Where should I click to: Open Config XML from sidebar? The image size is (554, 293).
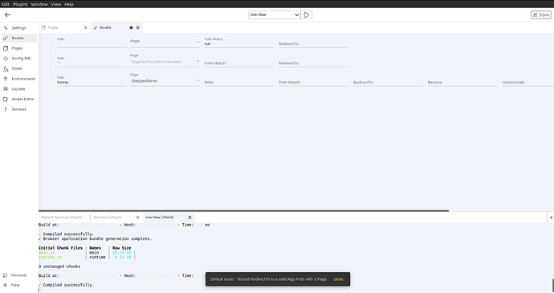[x=21, y=59]
